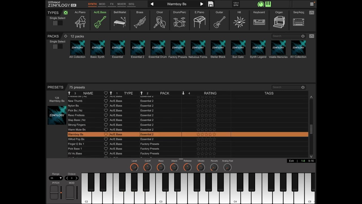Viewport: 362px width, 204px height.
Task: Rate Warmboy Bs using the stars
Action: (x=206, y=134)
